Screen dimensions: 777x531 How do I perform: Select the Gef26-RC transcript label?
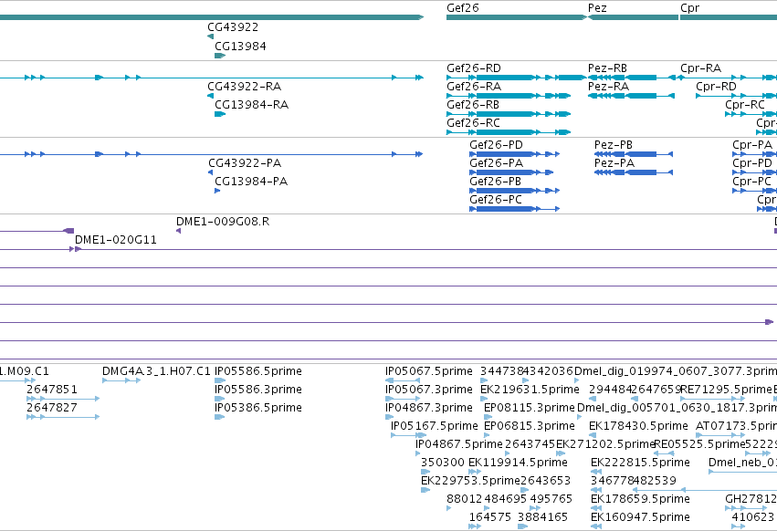[x=473, y=123]
